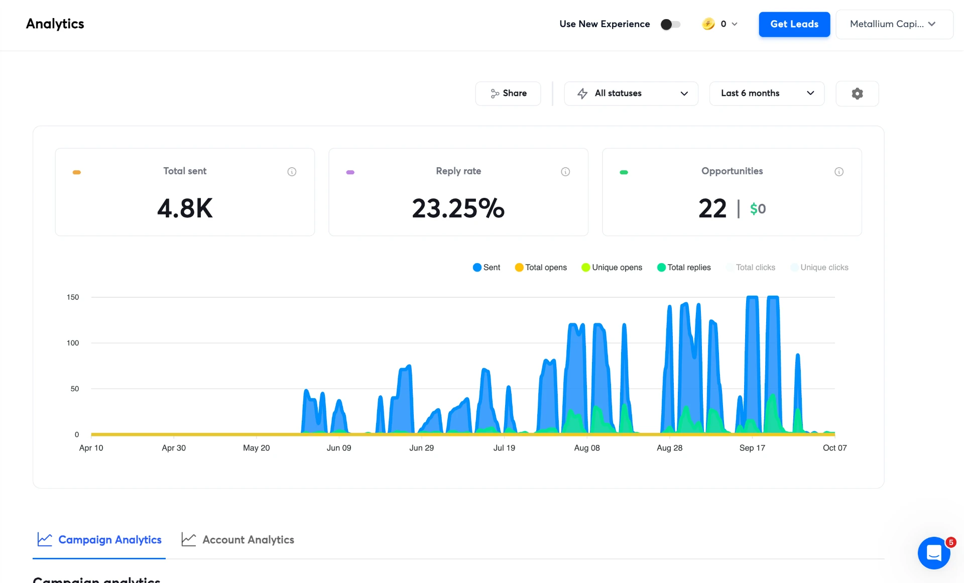
Task: Click the Aug 08 axis label
Action: 587,448
